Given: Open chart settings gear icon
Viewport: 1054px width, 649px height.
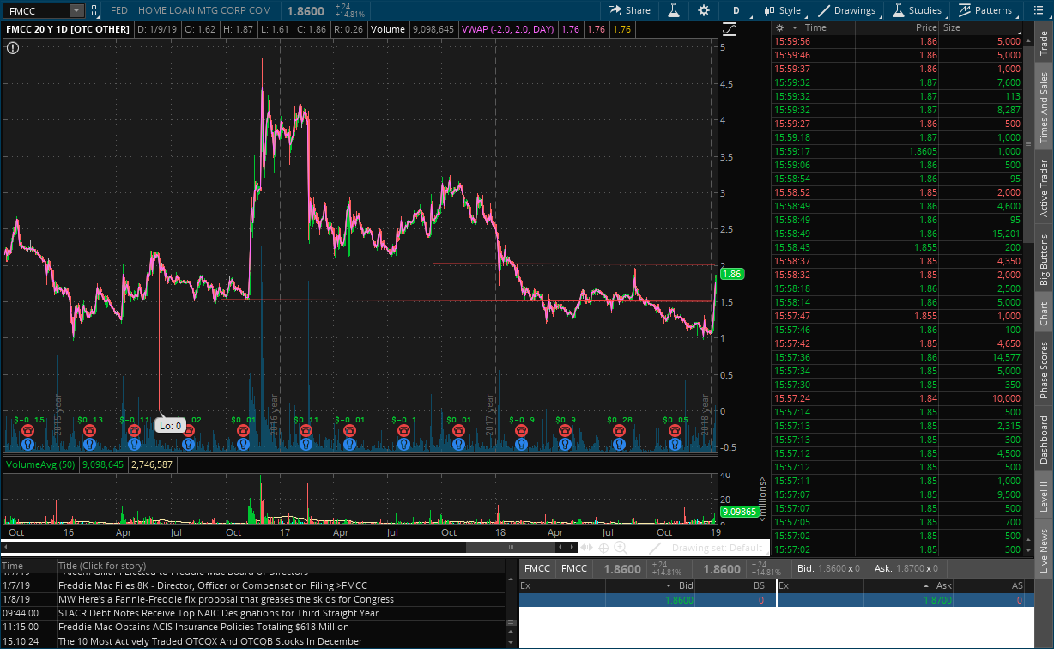Looking at the screenshot, I should click(x=704, y=10).
